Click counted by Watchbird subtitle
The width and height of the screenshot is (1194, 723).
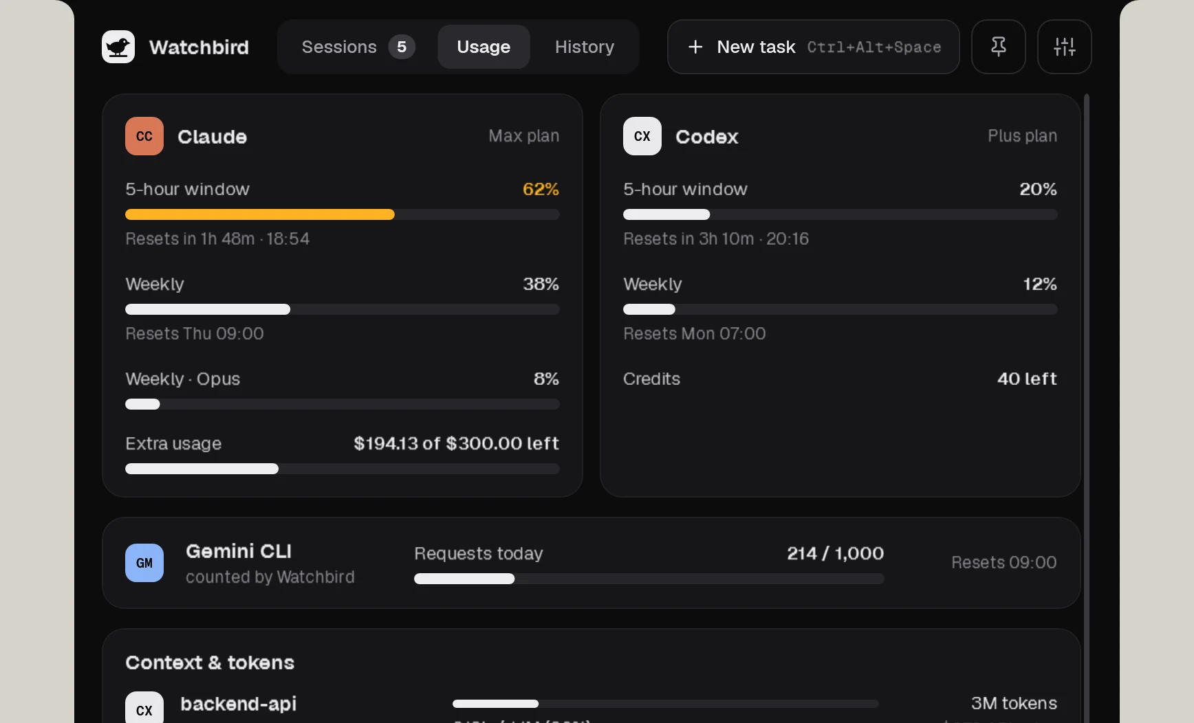[270, 577]
